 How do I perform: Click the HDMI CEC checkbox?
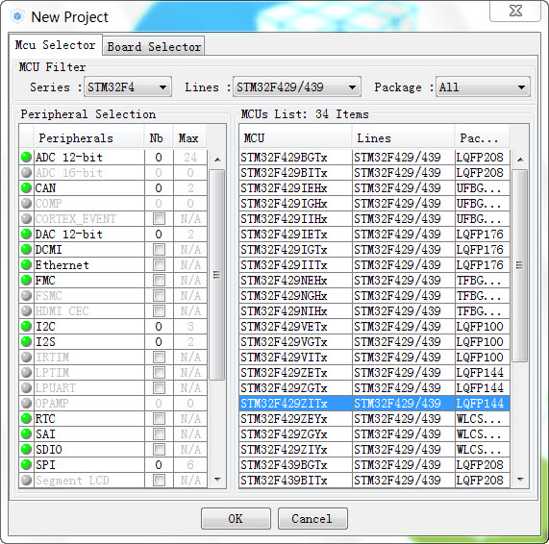pyautogui.click(x=159, y=311)
